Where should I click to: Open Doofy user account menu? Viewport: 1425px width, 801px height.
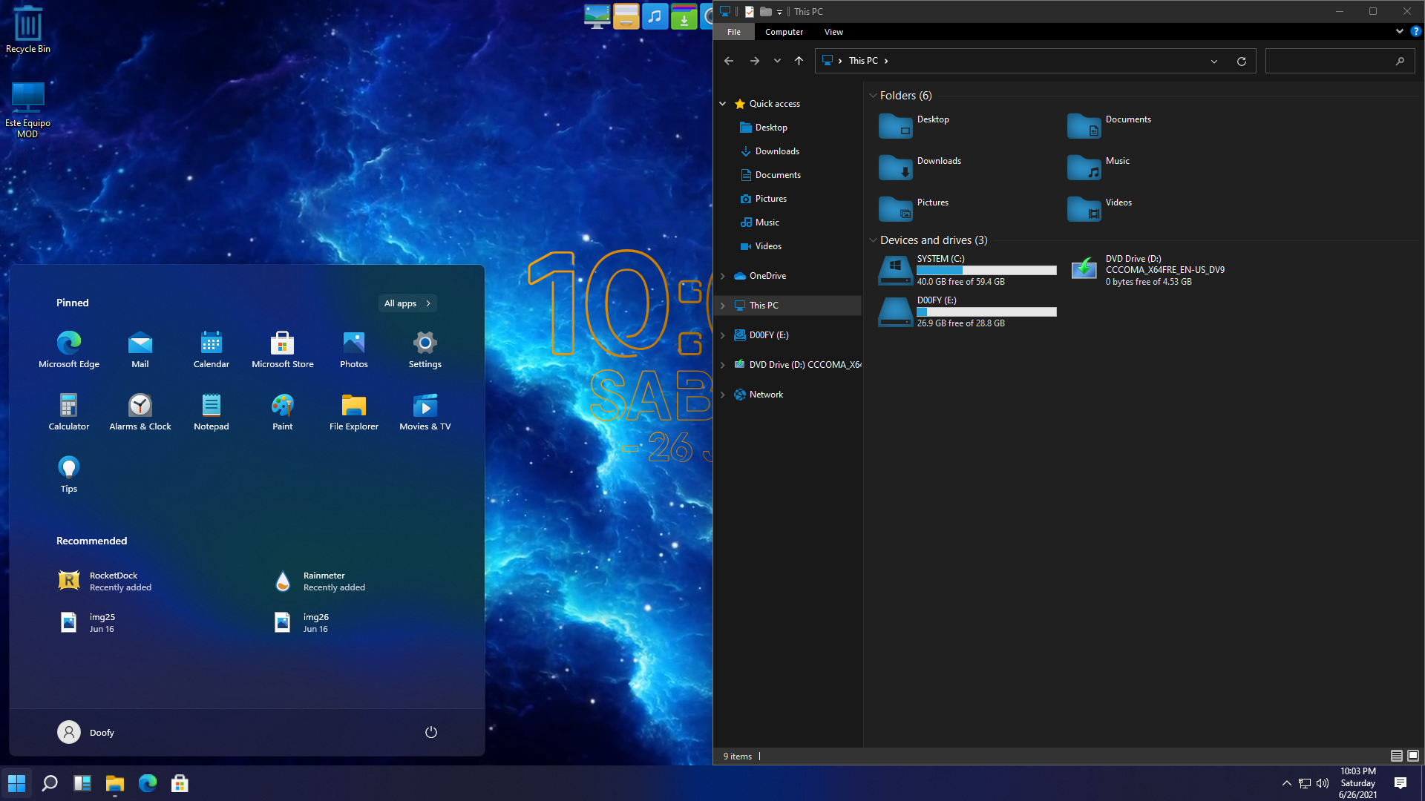pos(86,732)
